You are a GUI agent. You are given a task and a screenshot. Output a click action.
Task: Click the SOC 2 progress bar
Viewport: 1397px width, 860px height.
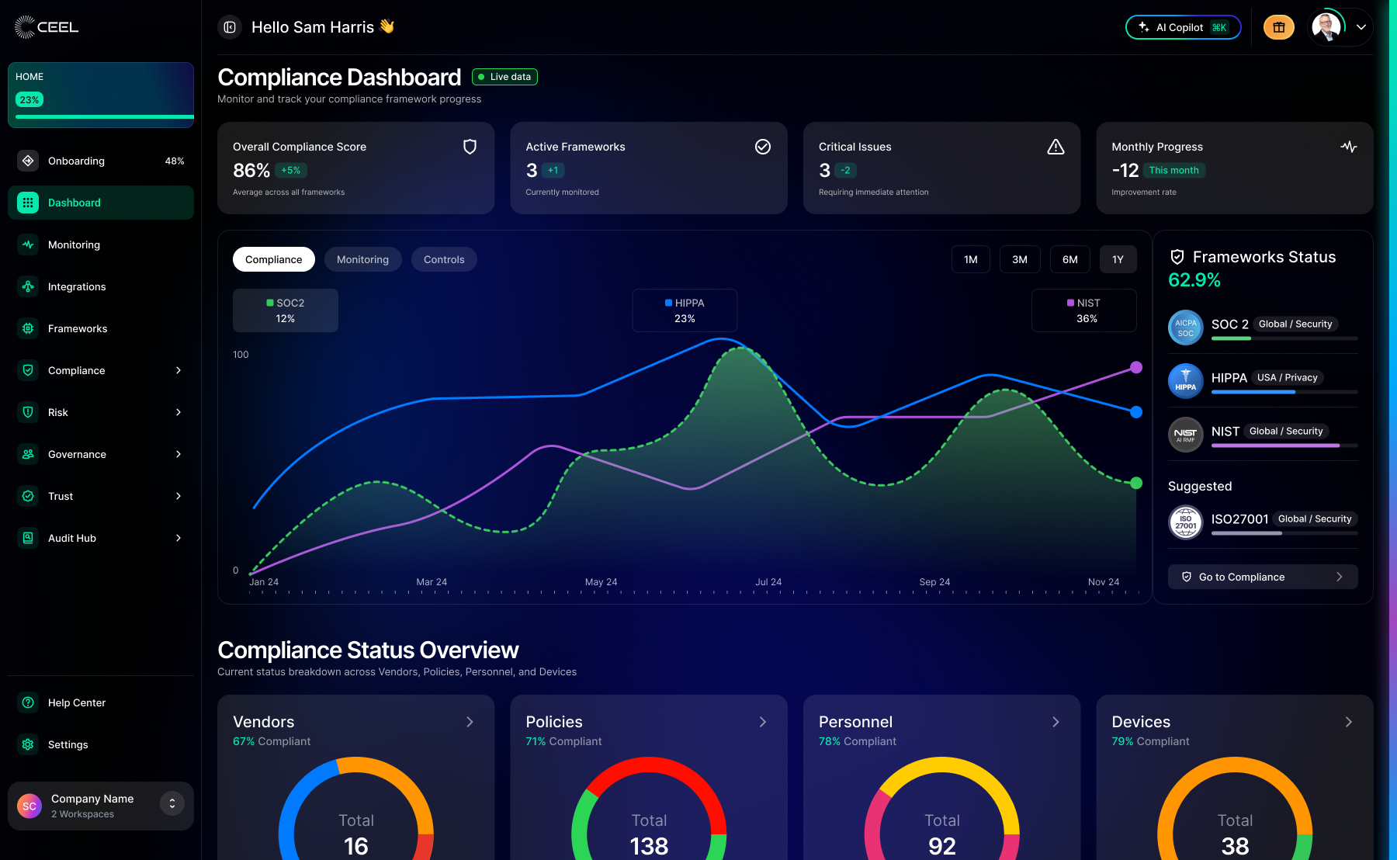1284,338
